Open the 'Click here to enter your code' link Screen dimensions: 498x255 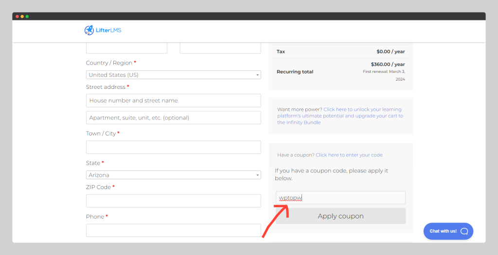point(349,155)
